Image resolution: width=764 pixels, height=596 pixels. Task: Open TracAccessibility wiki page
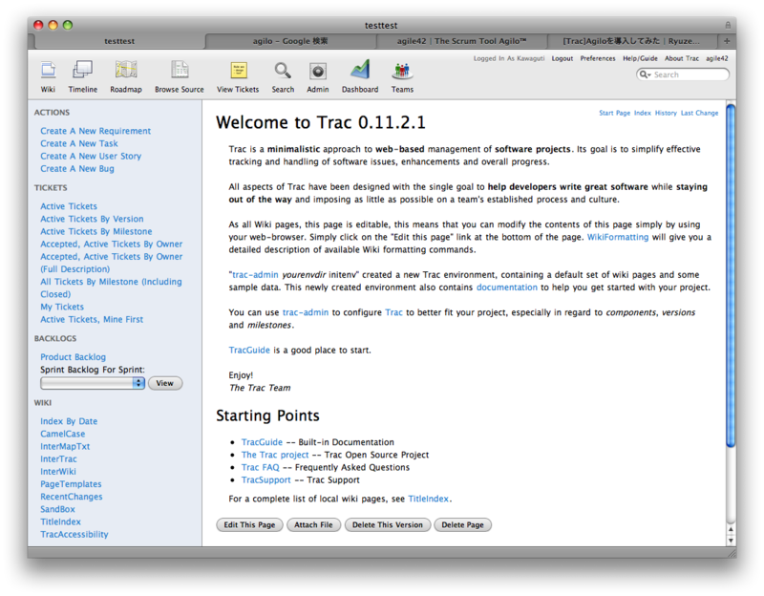74,535
